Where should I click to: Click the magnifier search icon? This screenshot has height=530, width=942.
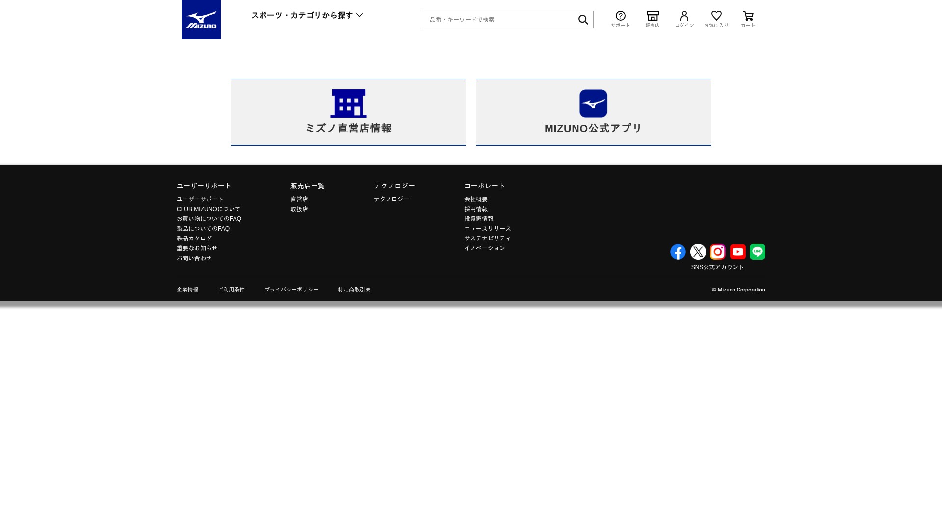[583, 20]
